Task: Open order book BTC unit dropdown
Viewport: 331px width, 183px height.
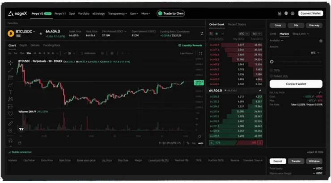Action: 243,33
